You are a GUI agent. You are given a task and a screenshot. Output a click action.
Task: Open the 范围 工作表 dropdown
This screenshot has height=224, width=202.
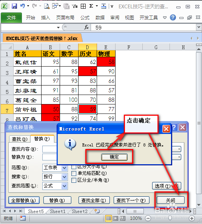[x=64, y=168]
